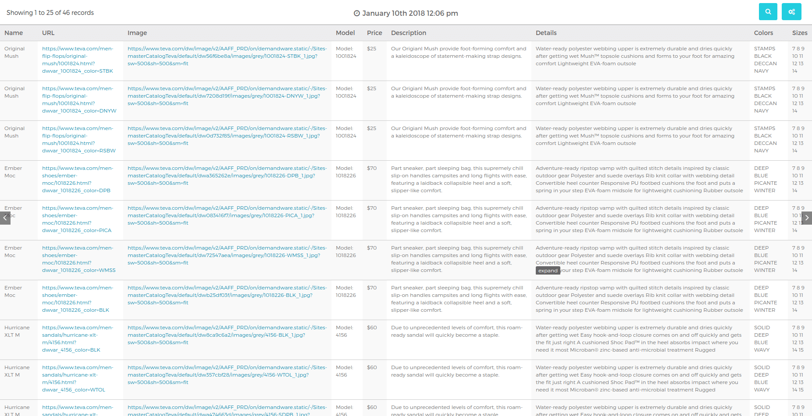Click the teal search icon button
Screen dimensions: 812x416
pyautogui.click(x=768, y=12)
